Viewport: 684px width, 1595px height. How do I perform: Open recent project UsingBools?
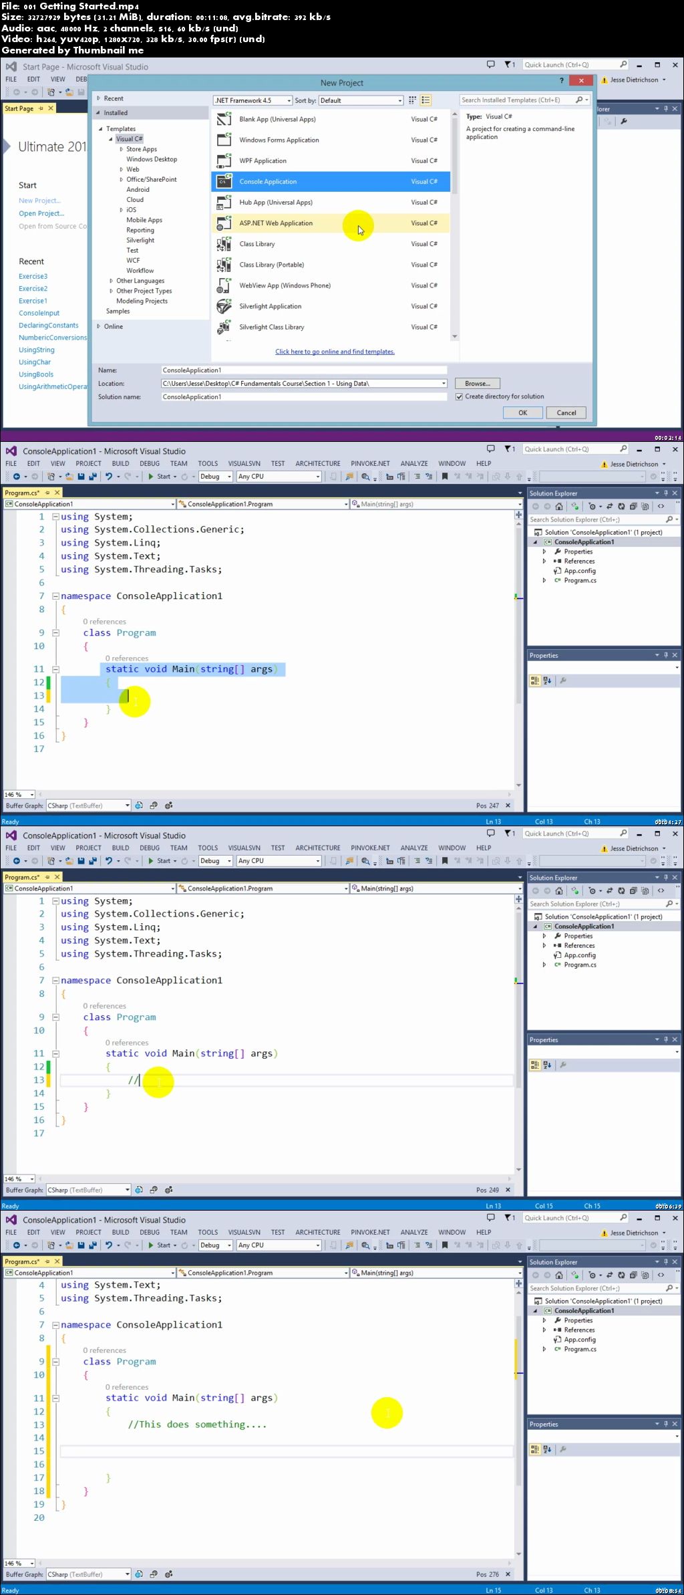tap(36, 374)
